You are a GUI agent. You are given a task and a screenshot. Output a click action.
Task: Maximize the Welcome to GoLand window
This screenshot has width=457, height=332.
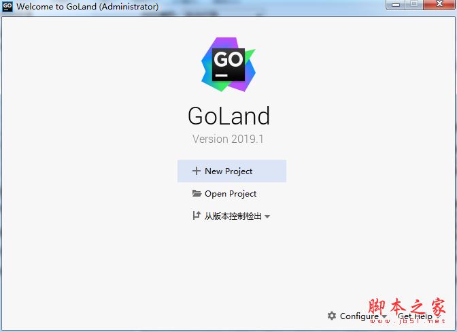[x=414, y=4]
